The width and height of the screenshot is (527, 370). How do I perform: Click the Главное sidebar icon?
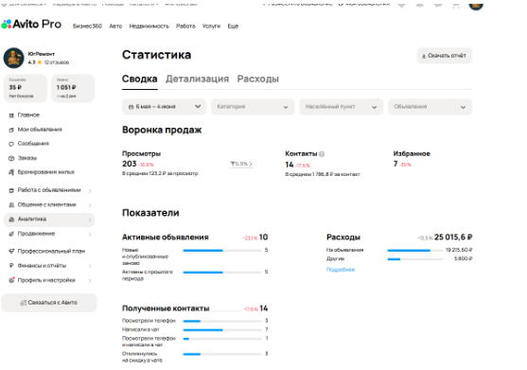click(11, 115)
